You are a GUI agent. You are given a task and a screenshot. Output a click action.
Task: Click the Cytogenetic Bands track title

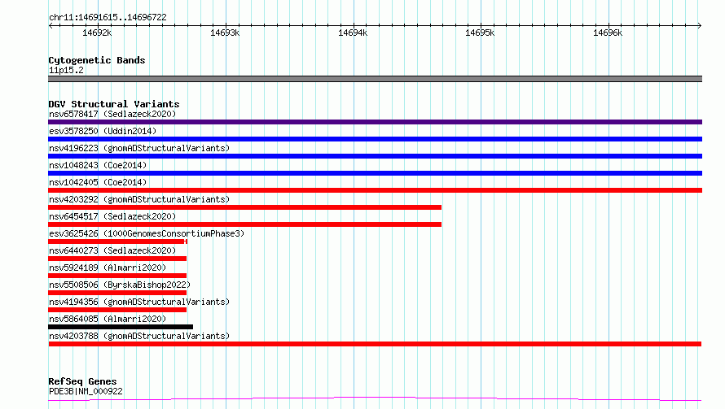tap(97, 60)
